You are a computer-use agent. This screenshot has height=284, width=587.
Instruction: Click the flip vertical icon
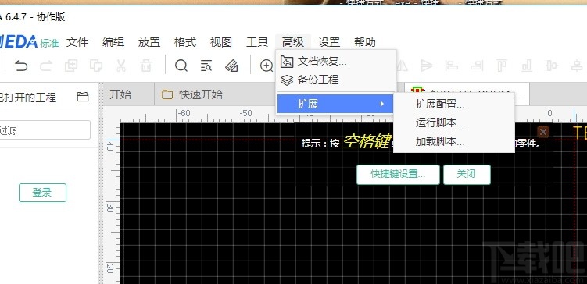pos(427,66)
